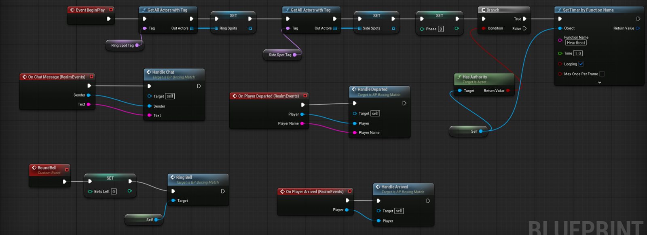This screenshot has height=235, width=647.
Task: Select the Set Timer by Function Name title
Action: pyautogui.click(x=588, y=10)
